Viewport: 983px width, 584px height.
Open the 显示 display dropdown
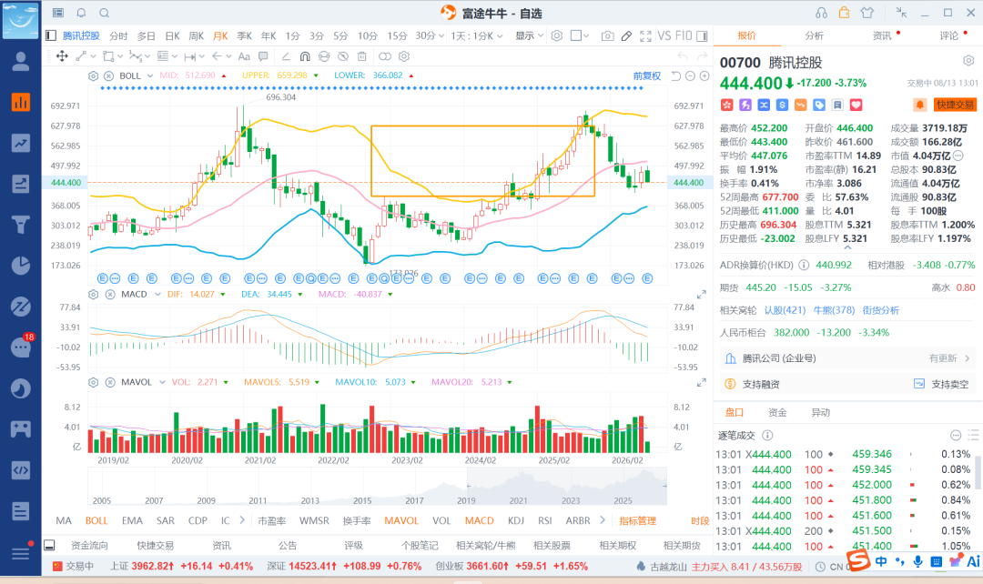529,35
